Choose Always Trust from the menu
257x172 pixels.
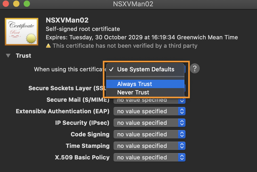pos(145,84)
